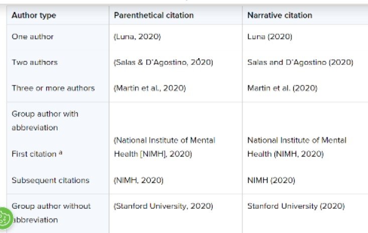Click the (NIMH, 2020) subsequent parenthetical citation
The width and height of the screenshot is (368, 233).
pos(139,180)
